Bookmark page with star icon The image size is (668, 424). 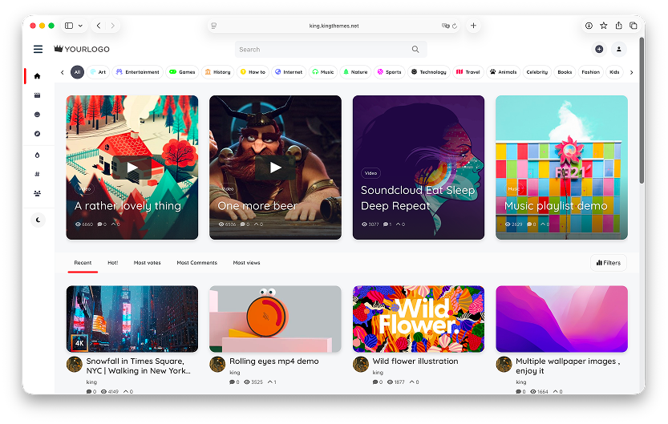(604, 26)
